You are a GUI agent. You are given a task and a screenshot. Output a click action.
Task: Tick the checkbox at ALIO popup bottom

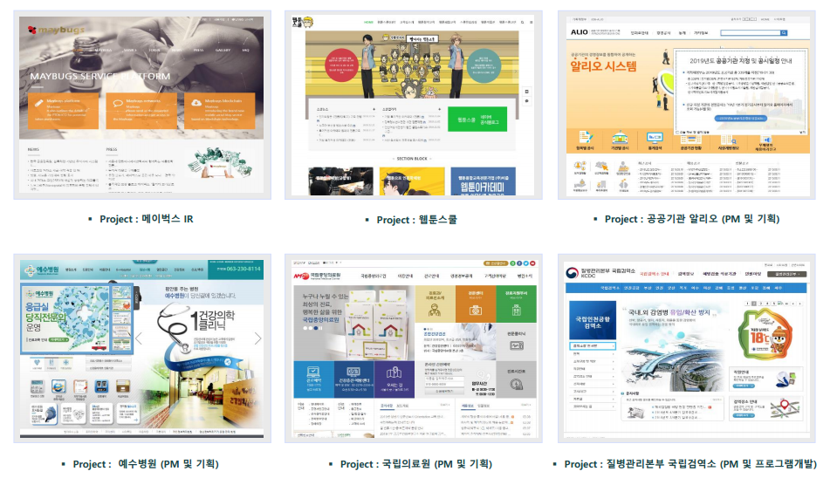[x=677, y=133]
